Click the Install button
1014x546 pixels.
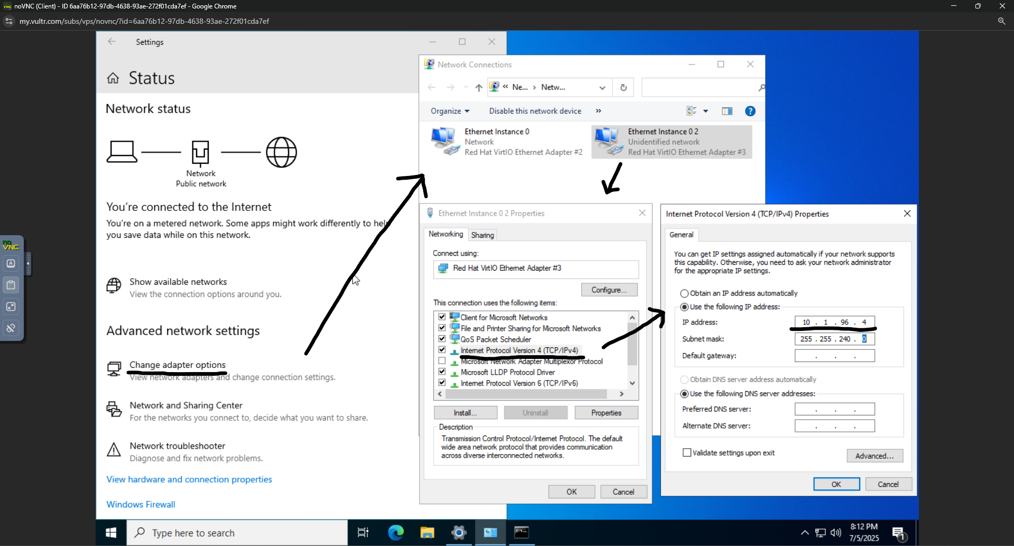pos(466,413)
